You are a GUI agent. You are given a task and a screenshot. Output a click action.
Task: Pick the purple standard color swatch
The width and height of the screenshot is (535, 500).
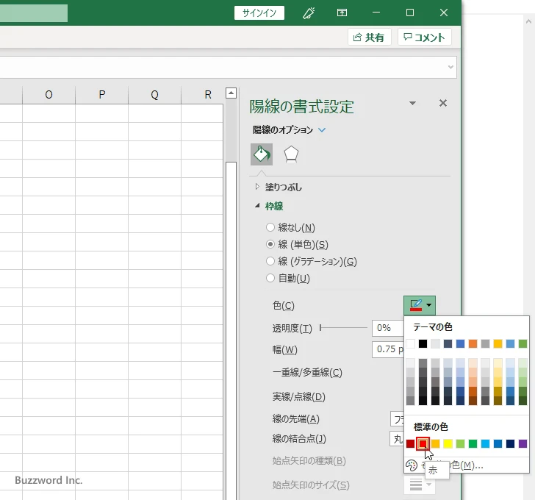[523, 443]
